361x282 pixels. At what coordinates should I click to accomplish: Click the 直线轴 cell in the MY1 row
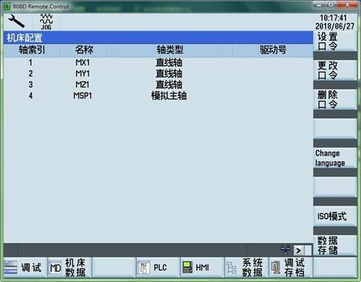(x=169, y=74)
